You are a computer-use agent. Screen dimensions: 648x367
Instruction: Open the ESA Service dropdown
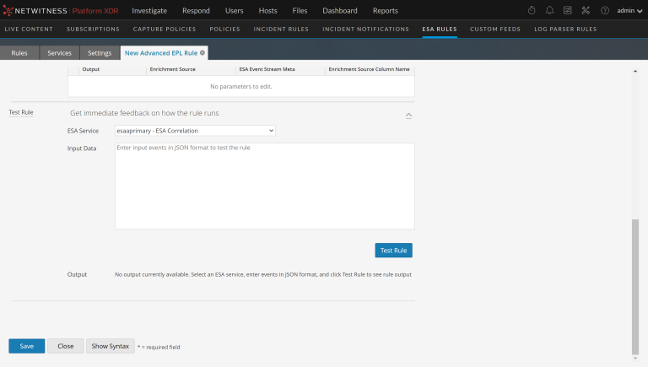pos(195,131)
